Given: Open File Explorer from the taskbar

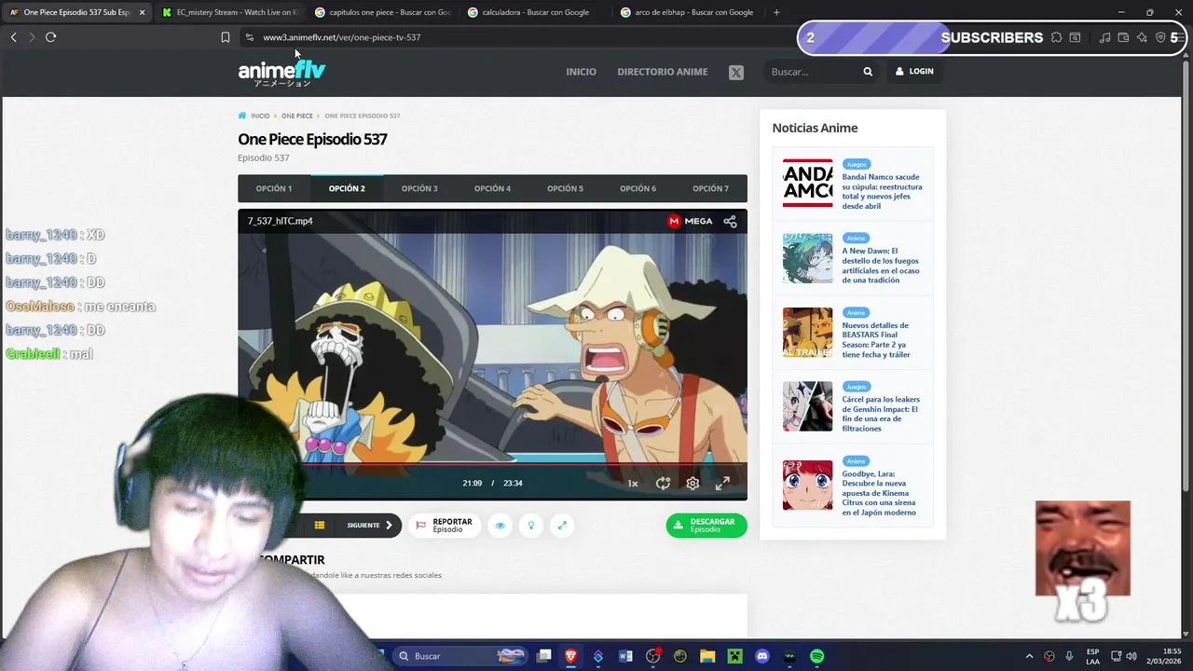Looking at the screenshot, I should pos(707,656).
